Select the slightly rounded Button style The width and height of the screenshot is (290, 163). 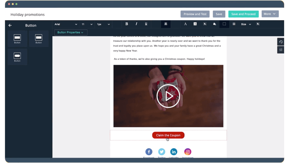[x=39, y=38]
